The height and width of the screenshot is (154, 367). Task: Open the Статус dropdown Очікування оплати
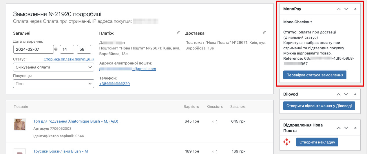pyautogui.click(x=54, y=67)
